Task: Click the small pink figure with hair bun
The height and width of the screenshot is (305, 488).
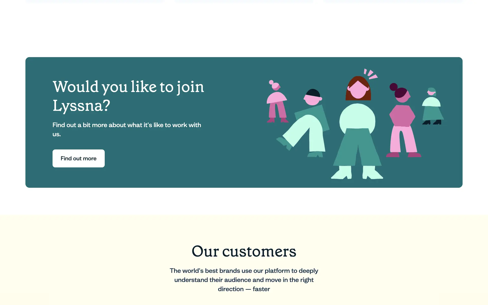Action: tap(277, 101)
